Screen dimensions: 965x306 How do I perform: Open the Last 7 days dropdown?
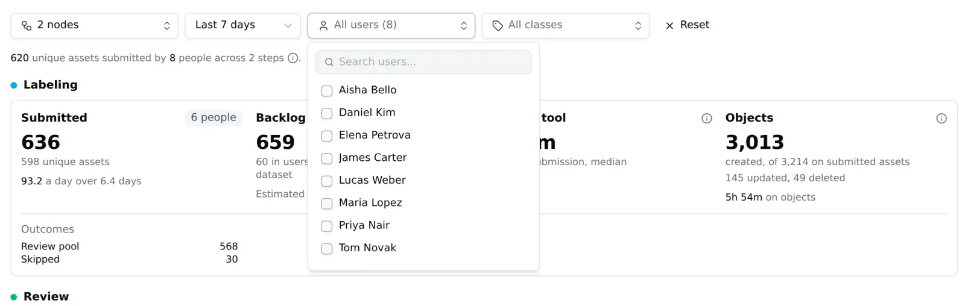pyautogui.click(x=242, y=25)
